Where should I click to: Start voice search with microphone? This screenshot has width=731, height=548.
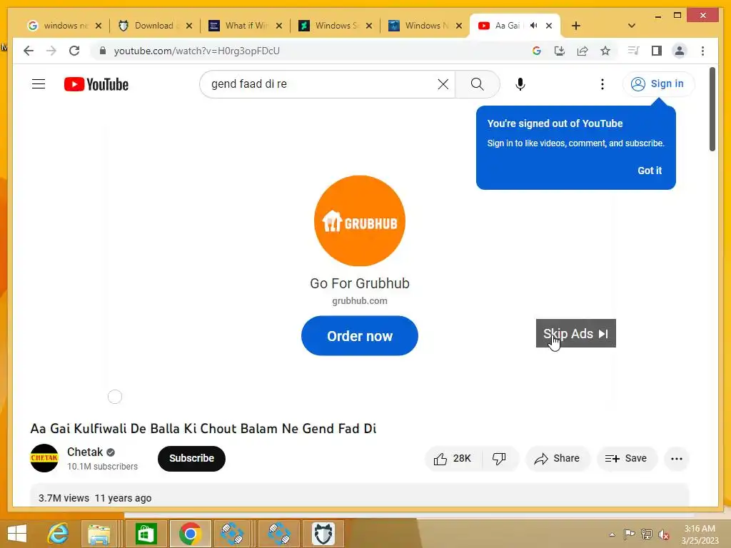point(520,84)
